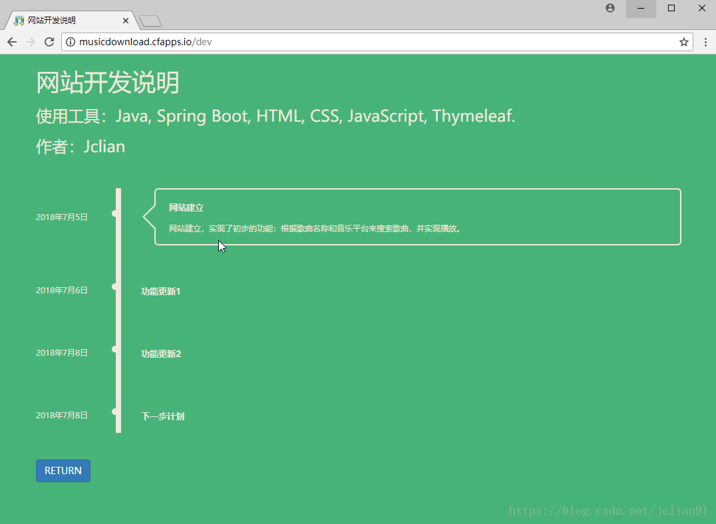Close the 网站开发说明 tab
This screenshot has width=716, height=524.
tap(126, 21)
